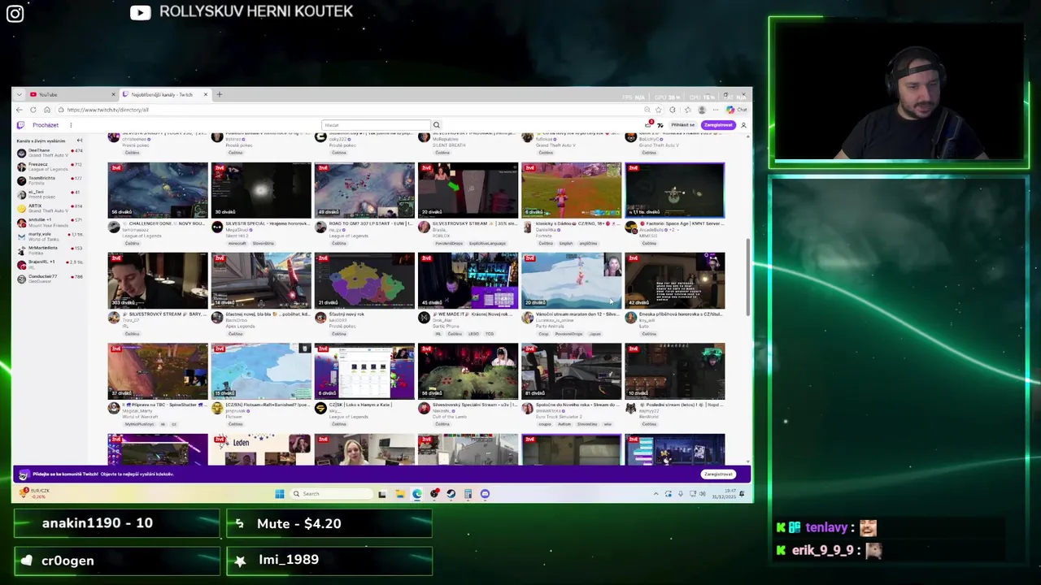Click Zaregistrovat button in top navigation
The height and width of the screenshot is (585, 1041).
click(x=718, y=125)
